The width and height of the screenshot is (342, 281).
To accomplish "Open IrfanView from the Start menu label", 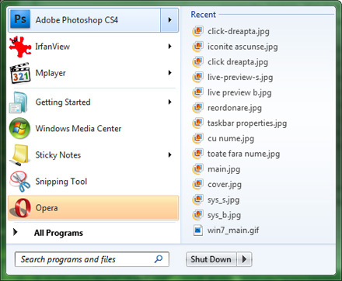I will point(53,47).
